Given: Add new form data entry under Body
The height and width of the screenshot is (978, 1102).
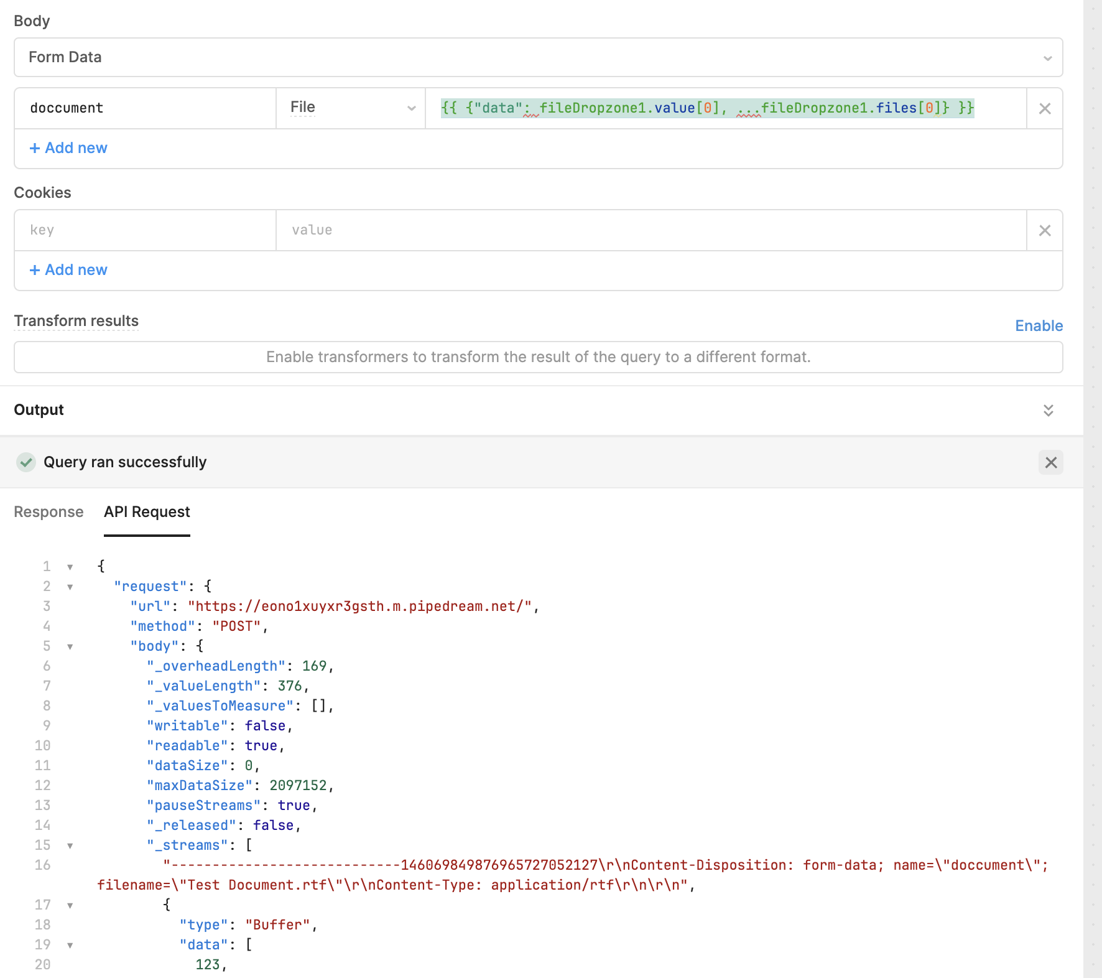Looking at the screenshot, I should [68, 148].
